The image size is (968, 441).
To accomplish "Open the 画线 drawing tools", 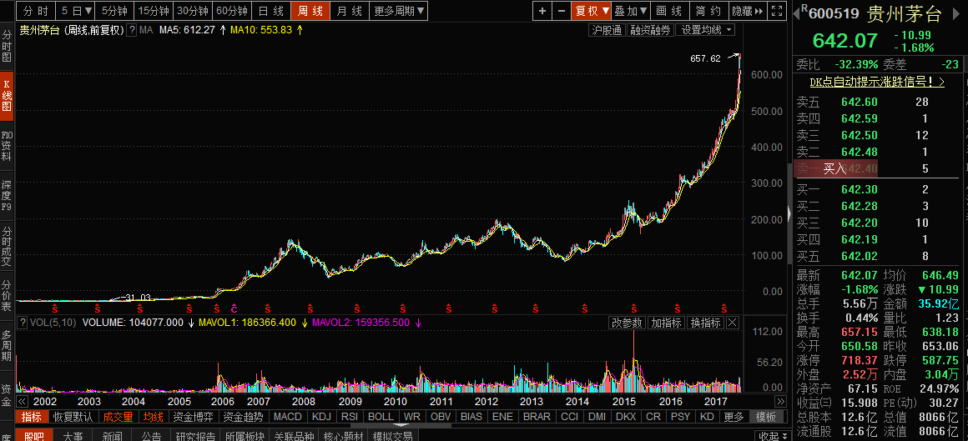I will click(x=670, y=11).
